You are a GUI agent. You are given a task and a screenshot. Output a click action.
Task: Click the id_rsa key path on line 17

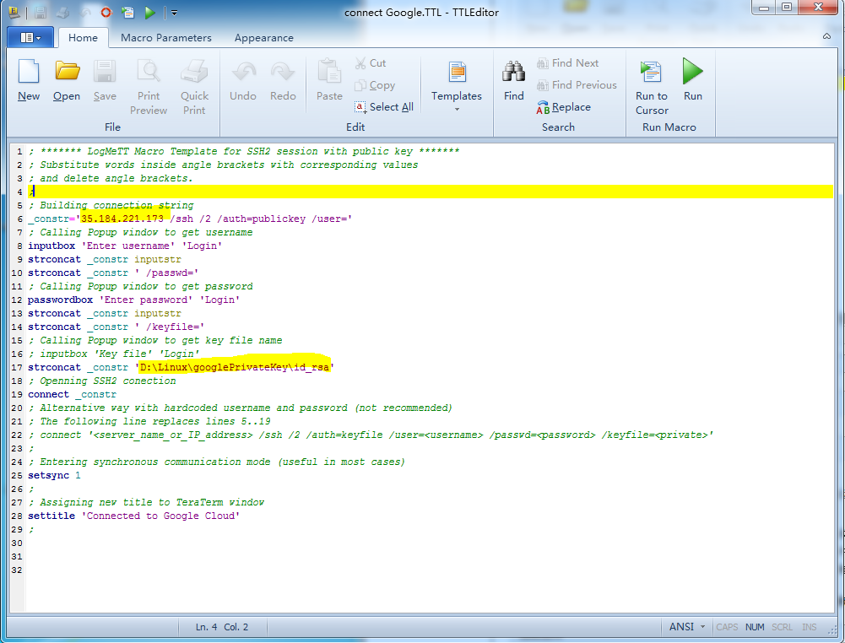[235, 367]
